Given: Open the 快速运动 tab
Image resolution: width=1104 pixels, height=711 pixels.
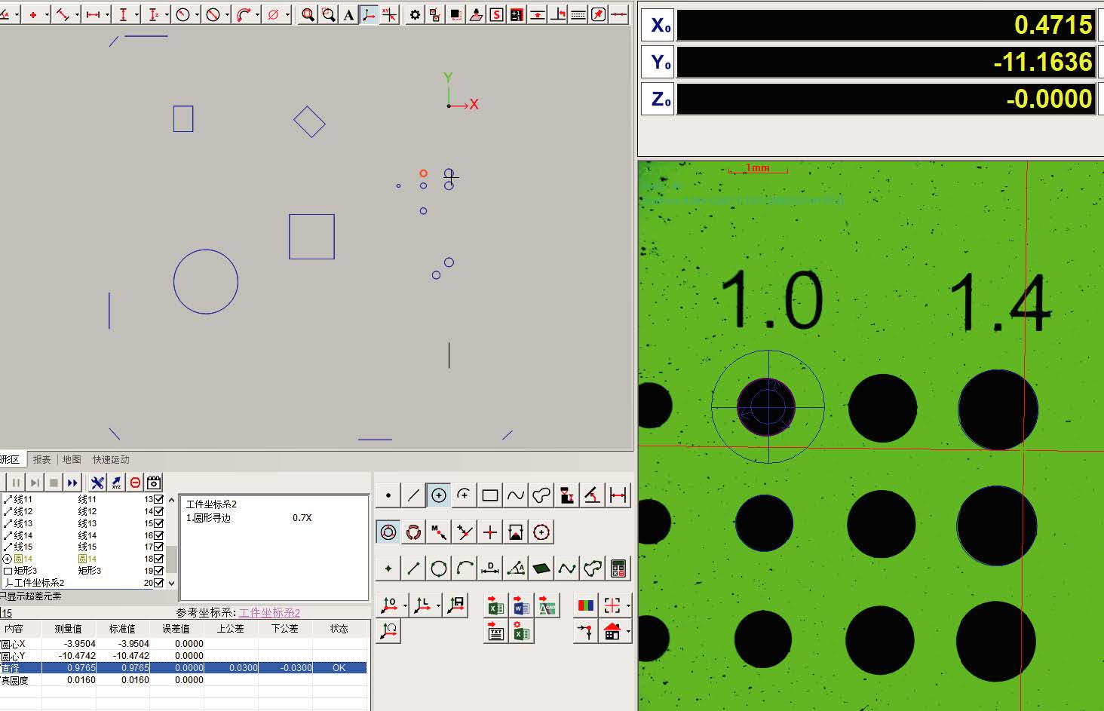Looking at the screenshot, I should (x=111, y=459).
